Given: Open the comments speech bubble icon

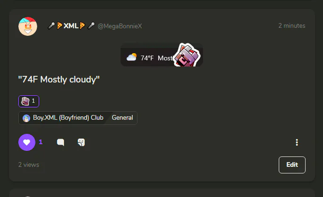Looking at the screenshot, I should (61, 142).
